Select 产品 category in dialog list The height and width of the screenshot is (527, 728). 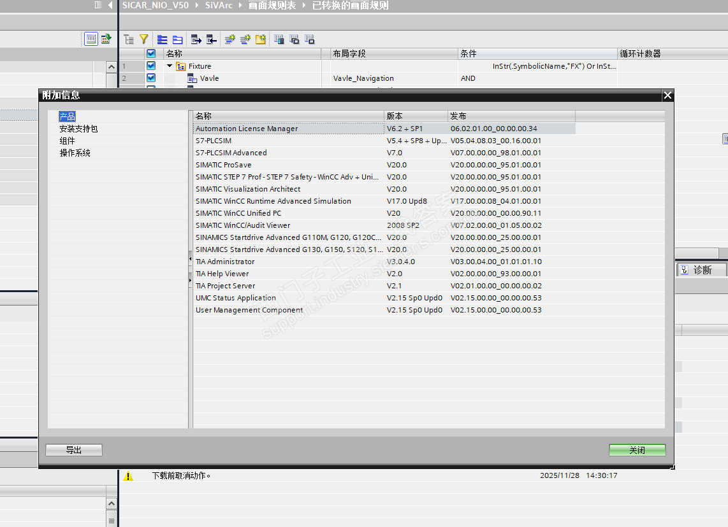point(68,116)
